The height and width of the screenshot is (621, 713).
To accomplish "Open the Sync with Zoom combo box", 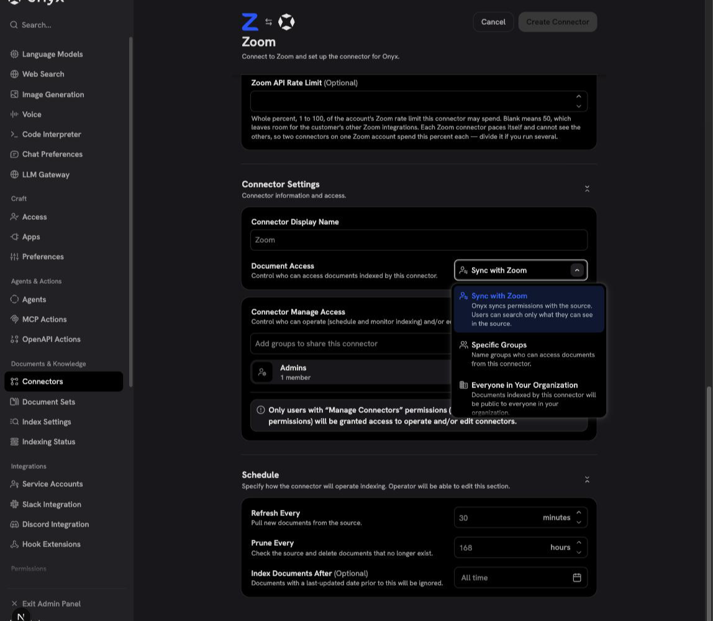I will tap(520, 271).
